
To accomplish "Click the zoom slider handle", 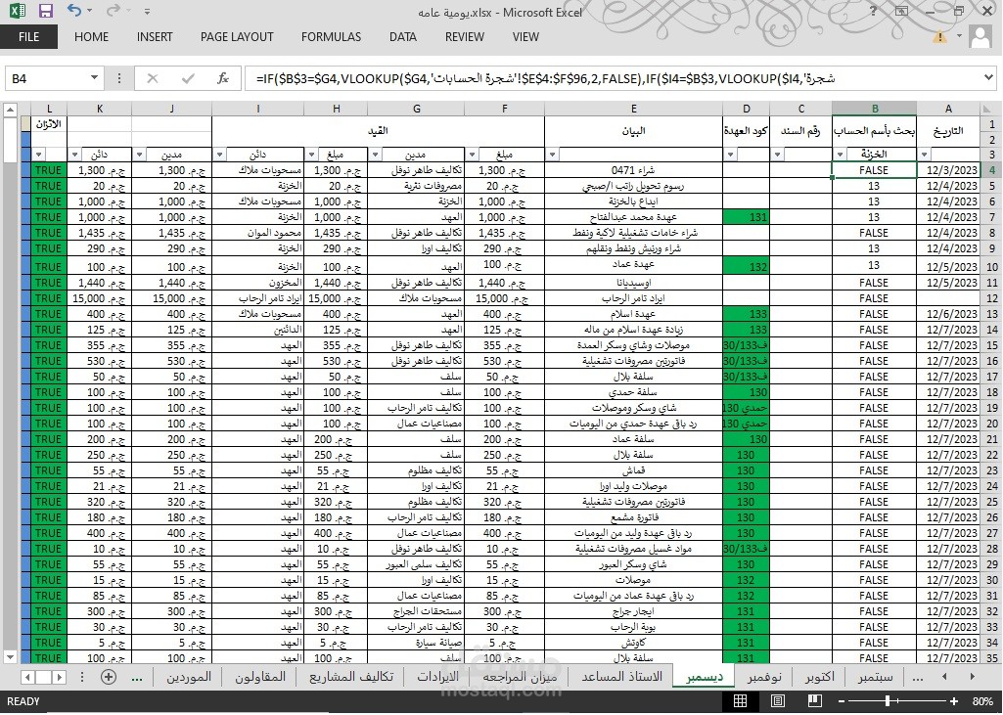I will pyautogui.click(x=888, y=701).
